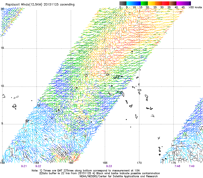Click the '9:21' swath time label
This screenshot has width=203, height=178.
tap(24, 166)
